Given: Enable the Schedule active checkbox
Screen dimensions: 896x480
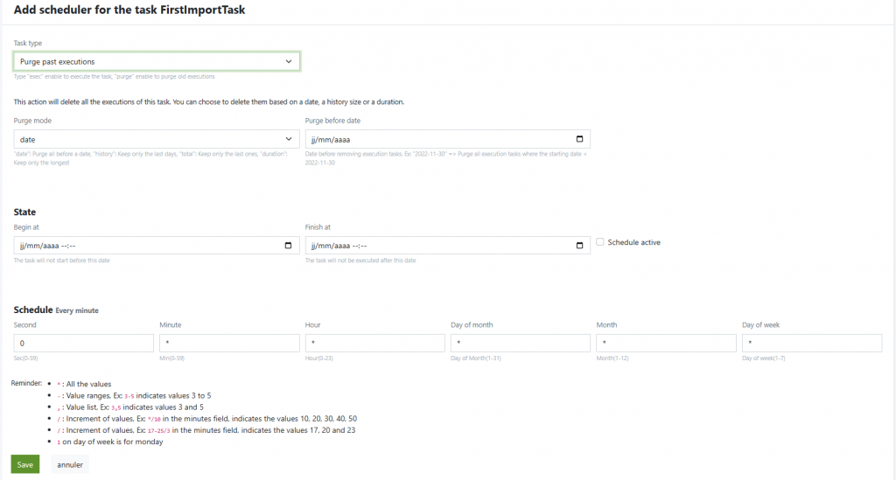Looking at the screenshot, I should coord(600,242).
